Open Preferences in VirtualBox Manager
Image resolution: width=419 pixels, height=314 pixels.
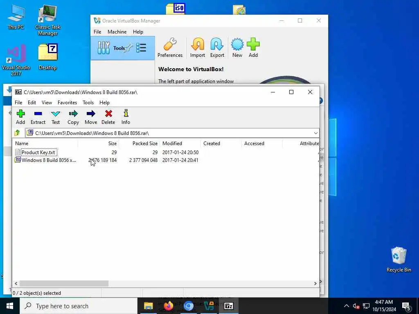[x=170, y=48]
